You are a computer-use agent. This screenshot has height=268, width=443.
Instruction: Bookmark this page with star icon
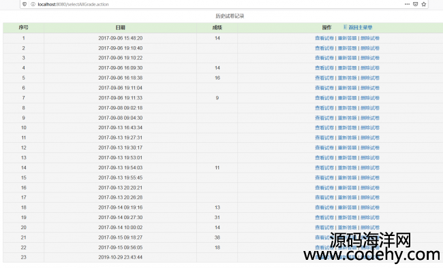pyautogui.click(x=423, y=4)
